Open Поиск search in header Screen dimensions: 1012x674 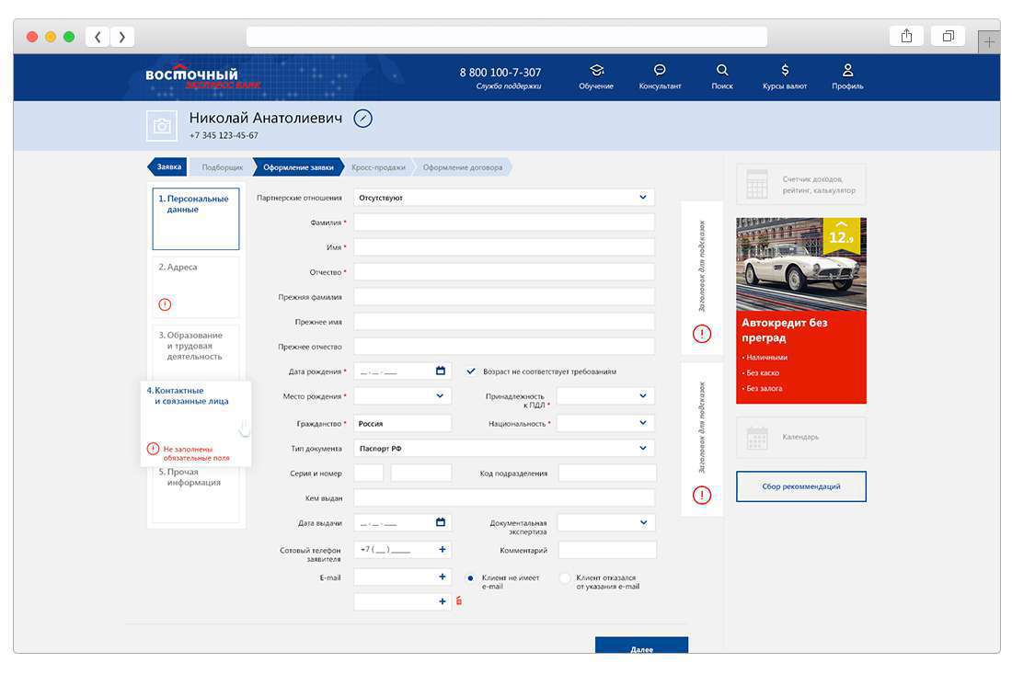722,71
